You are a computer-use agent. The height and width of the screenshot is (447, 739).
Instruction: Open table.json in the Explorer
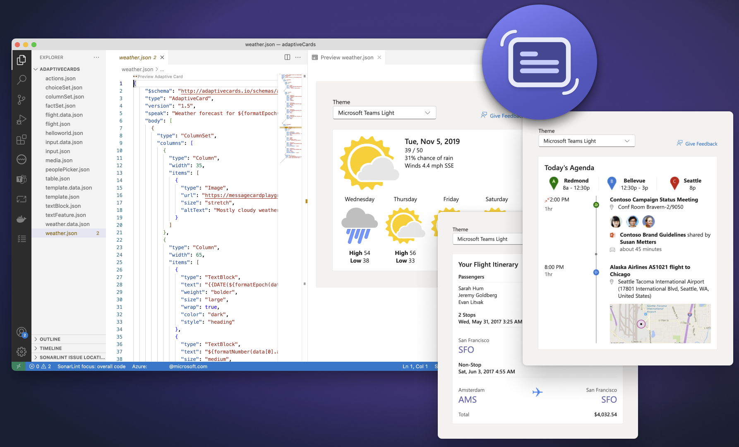pyautogui.click(x=69, y=178)
